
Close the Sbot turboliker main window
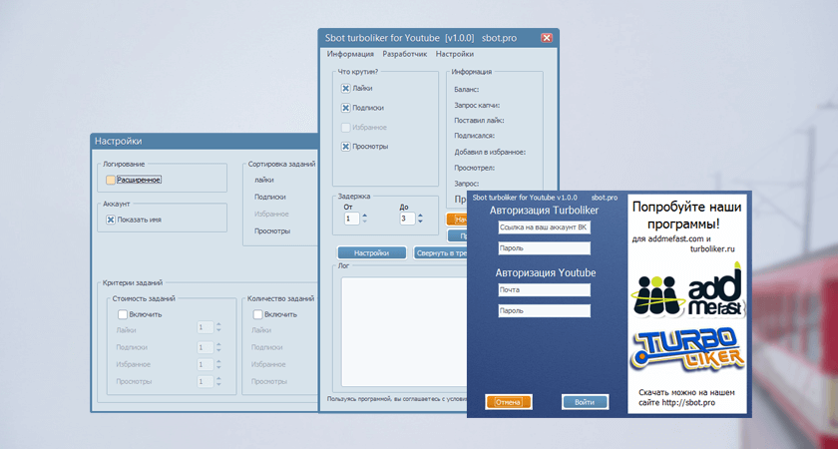tap(547, 38)
